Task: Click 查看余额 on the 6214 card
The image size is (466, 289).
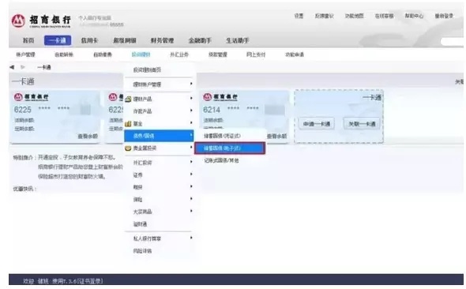Action: (276, 137)
